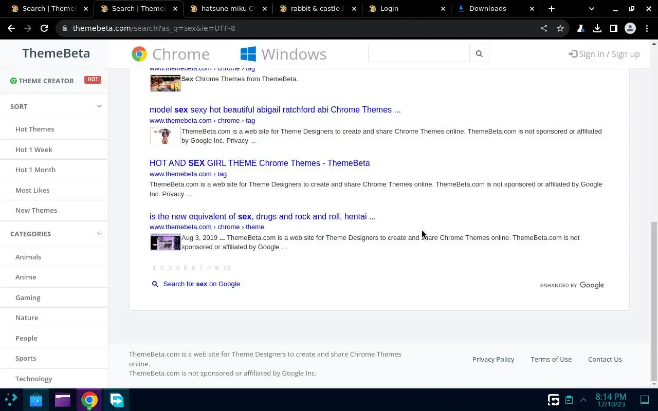
Task: Open the taskbar clock 8:14 PM
Action: click(x=611, y=400)
